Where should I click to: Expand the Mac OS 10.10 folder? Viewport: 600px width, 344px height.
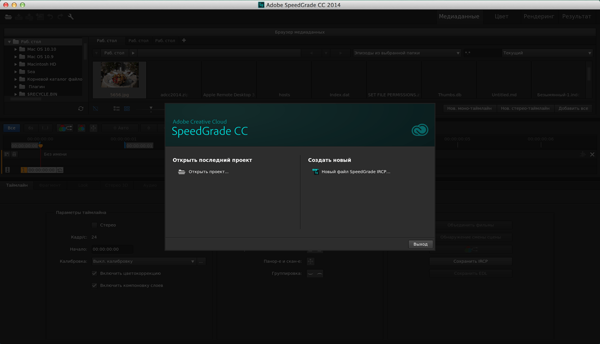click(16, 49)
